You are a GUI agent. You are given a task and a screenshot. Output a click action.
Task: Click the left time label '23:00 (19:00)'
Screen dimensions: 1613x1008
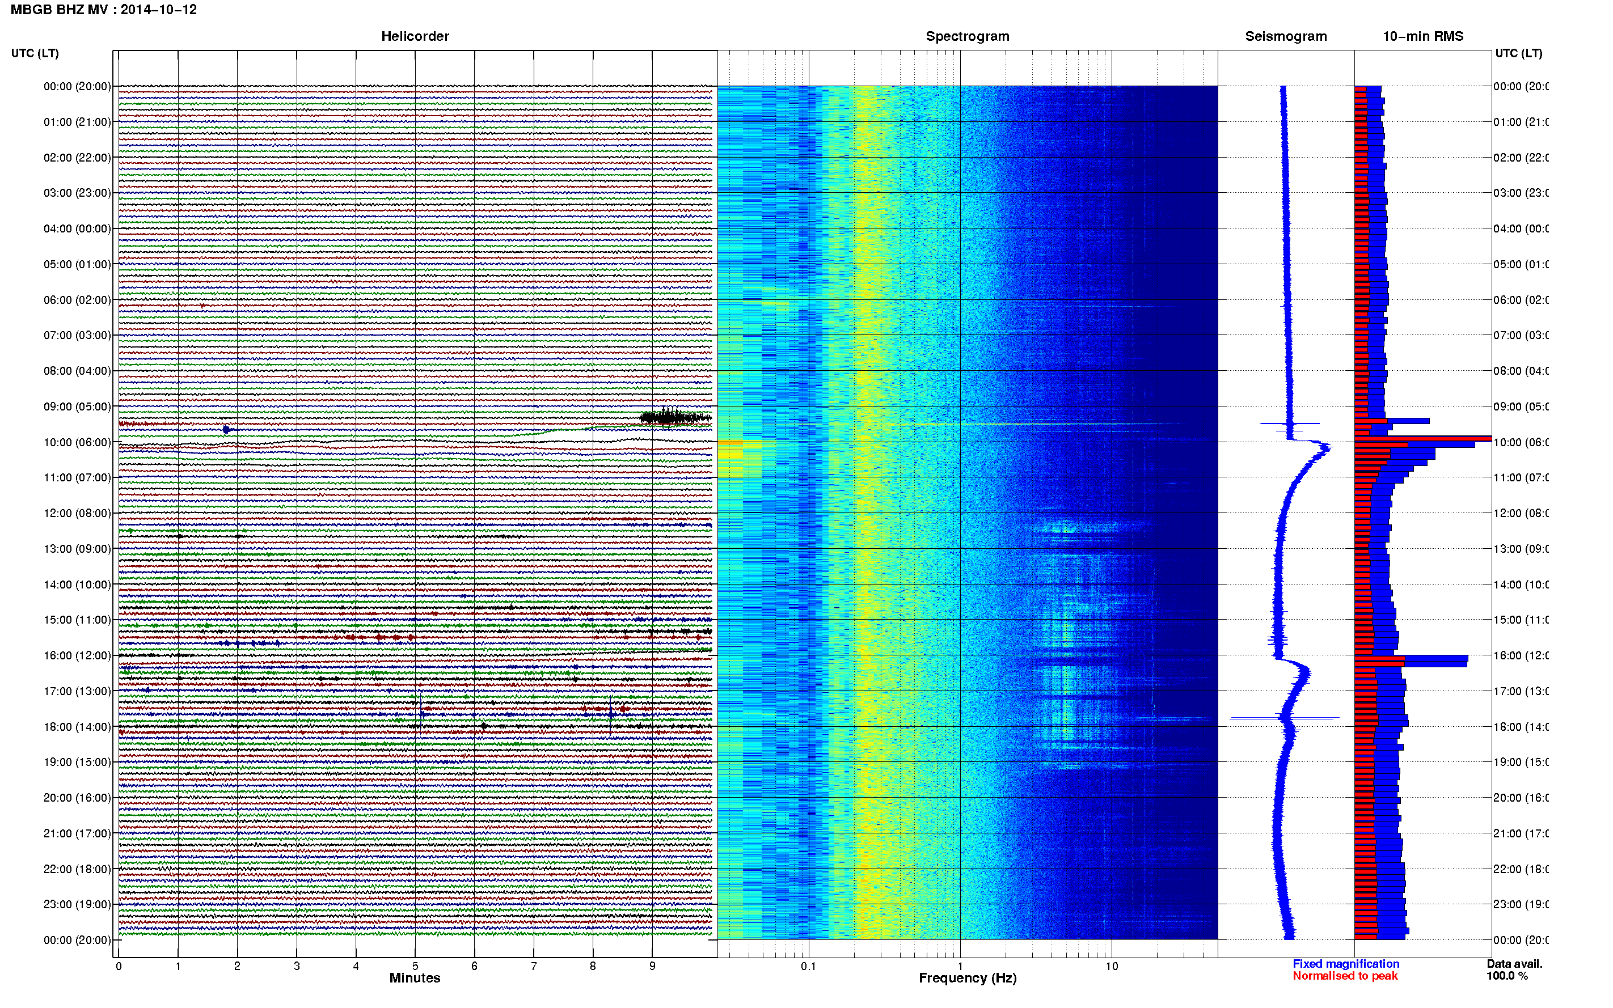click(77, 905)
